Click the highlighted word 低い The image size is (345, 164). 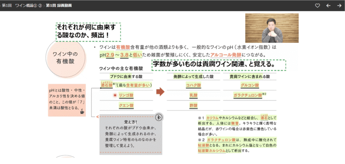point(138,55)
